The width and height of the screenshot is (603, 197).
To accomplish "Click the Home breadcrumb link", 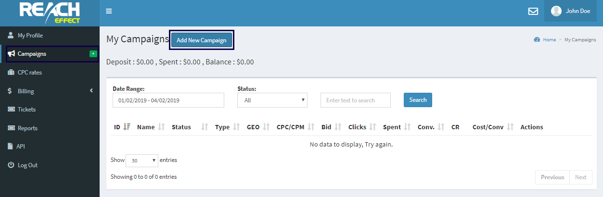I will [549, 40].
